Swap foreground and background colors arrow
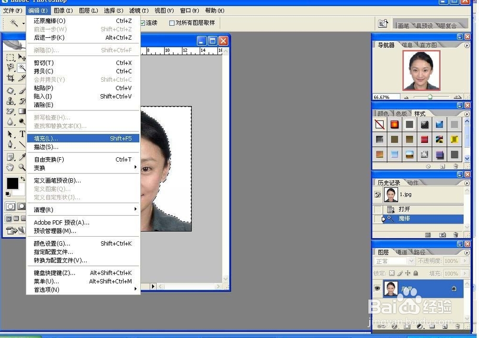Image resolution: width=479 pixels, height=338 pixels. (23, 179)
